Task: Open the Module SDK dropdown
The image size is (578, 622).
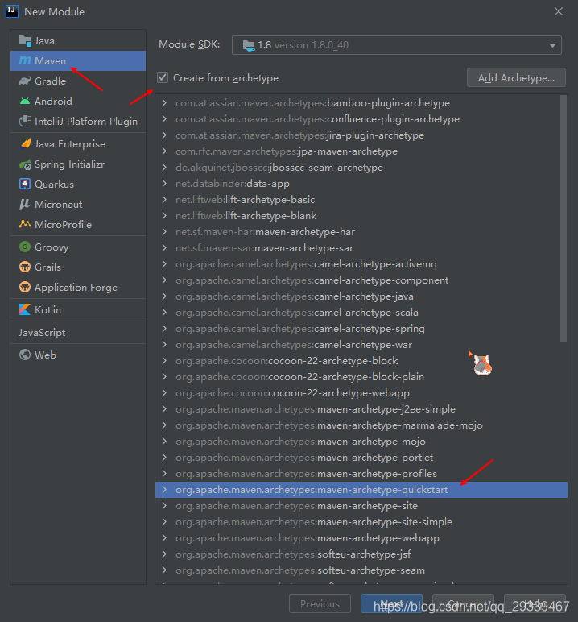Action: [x=396, y=45]
